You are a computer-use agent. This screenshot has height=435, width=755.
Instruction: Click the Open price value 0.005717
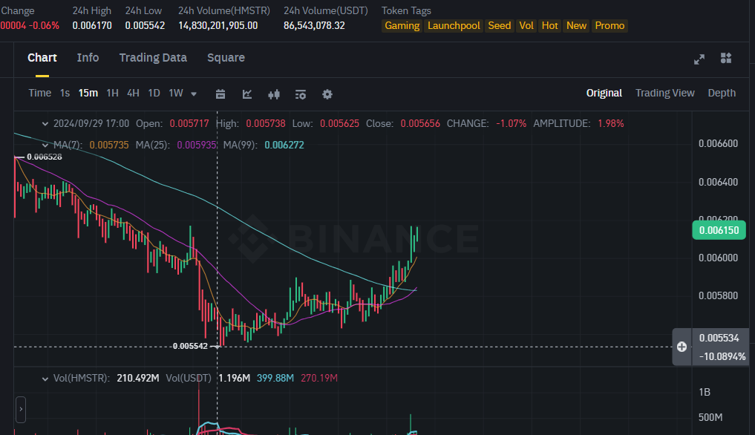tap(189, 124)
